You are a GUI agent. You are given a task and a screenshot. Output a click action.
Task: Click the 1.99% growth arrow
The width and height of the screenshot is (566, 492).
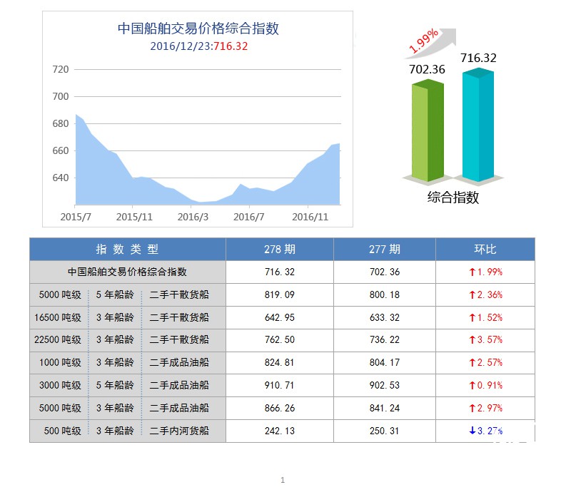click(430, 43)
